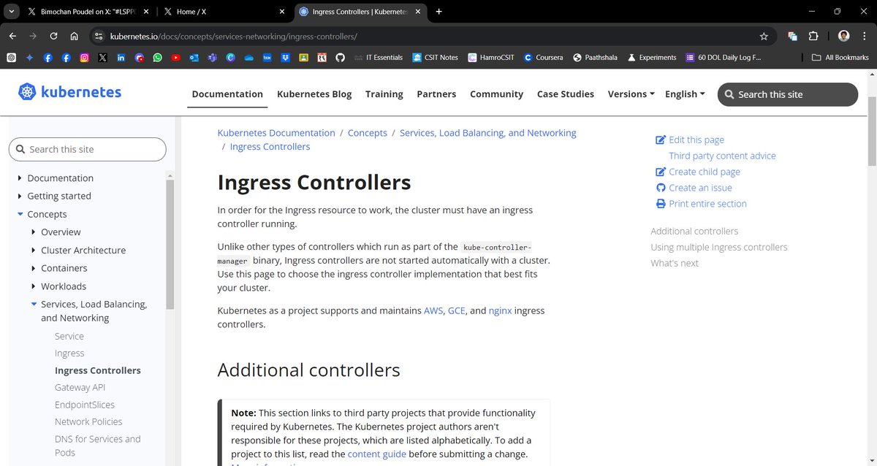This screenshot has height=466, width=877.
Task: Open the Instagram bookmark icon
Action: (x=84, y=58)
